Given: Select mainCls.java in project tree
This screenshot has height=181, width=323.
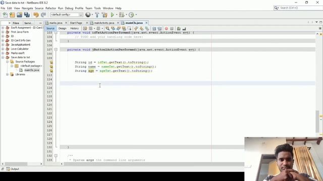Looking at the screenshot, I should click(x=31, y=70).
